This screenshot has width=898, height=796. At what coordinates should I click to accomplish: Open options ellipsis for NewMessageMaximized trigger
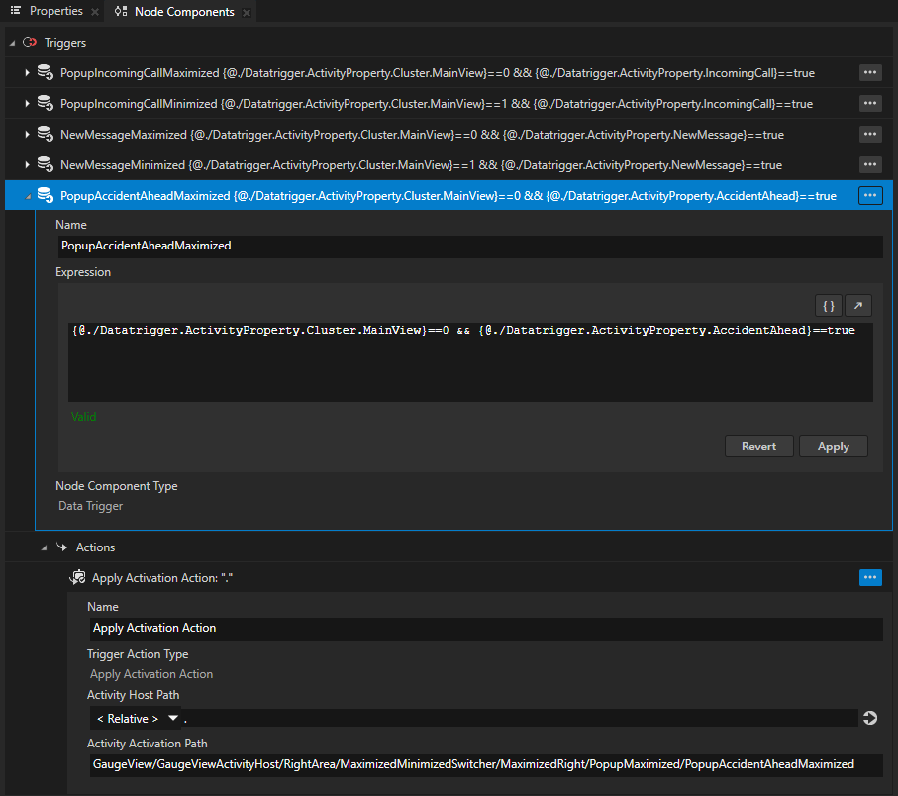coord(869,134)
